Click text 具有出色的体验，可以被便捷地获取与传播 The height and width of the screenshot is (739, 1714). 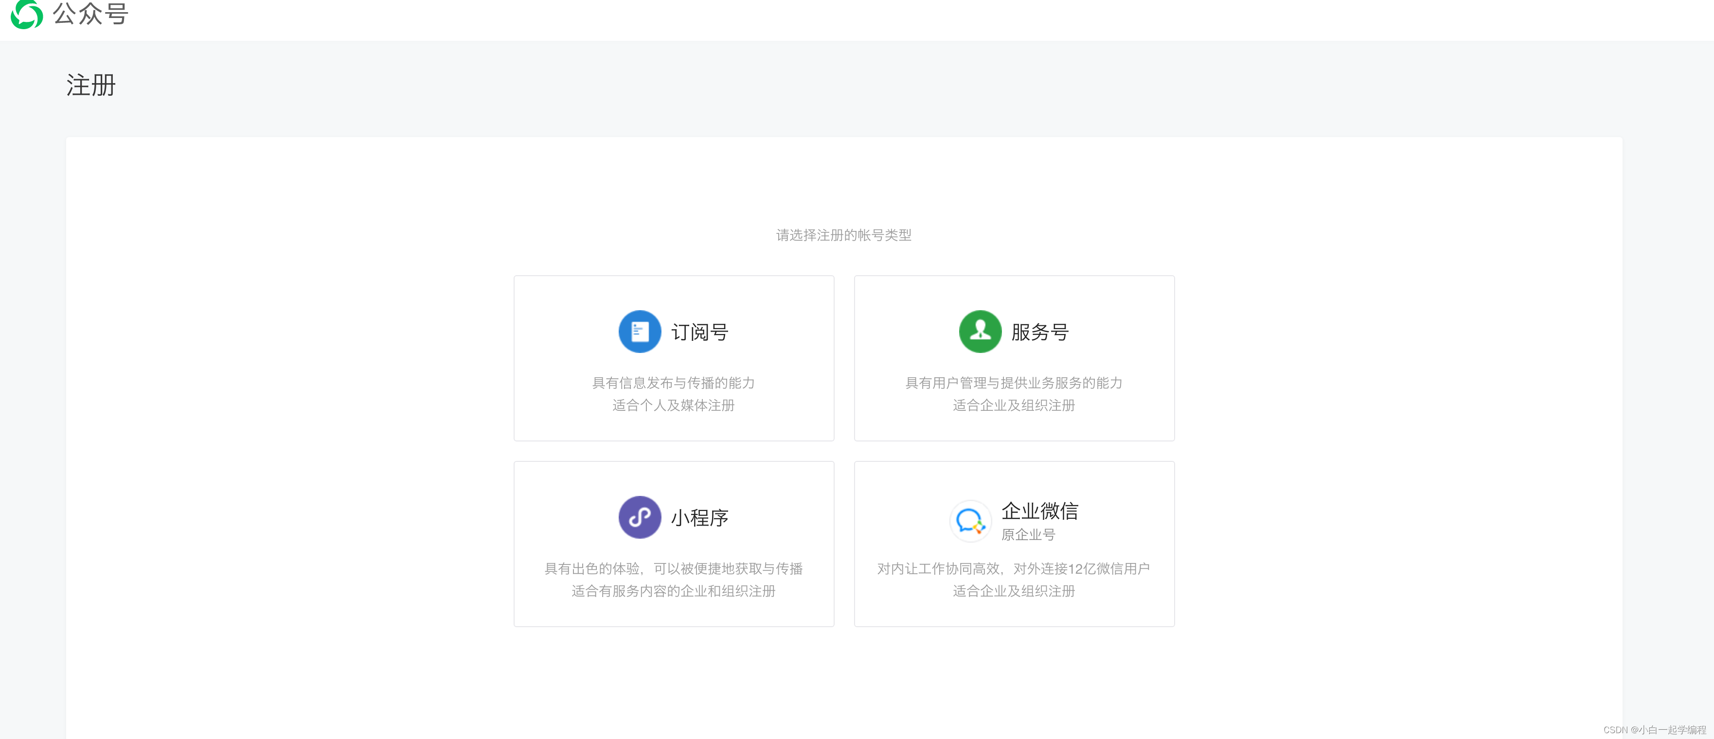(x=673, y=568)
